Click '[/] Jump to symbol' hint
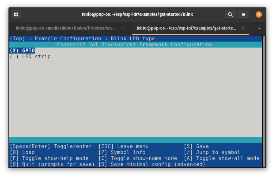The width and height of the screenshot is (274, 177). click(x=212, y=152)
